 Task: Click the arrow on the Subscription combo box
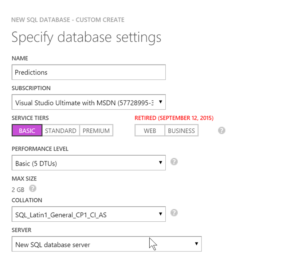click(x=160, y=102)
